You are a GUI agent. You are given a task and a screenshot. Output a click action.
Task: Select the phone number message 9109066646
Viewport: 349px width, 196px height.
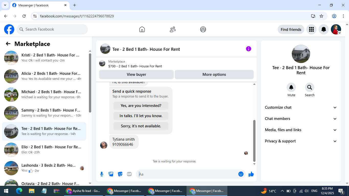[123, 144]
